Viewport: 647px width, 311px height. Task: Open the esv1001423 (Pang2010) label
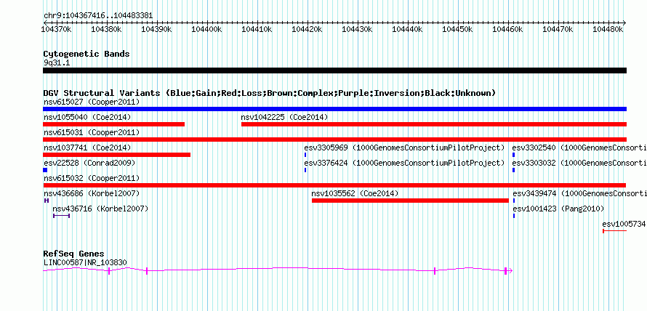[558, 209]
